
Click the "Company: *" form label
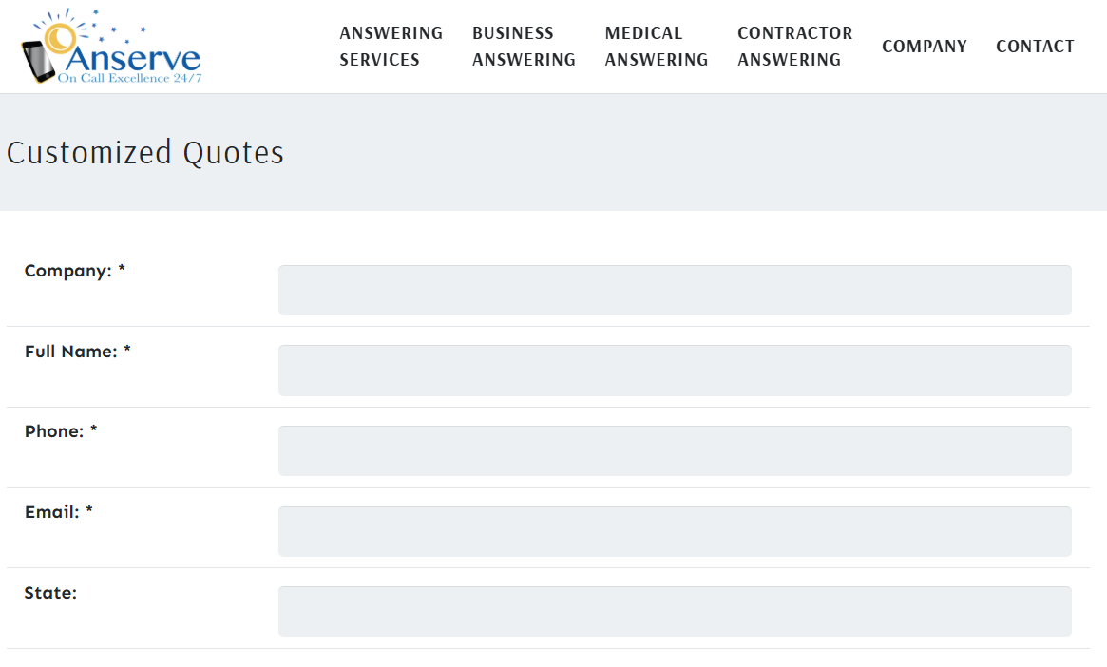pyautogui.click(x=75, y=271)
